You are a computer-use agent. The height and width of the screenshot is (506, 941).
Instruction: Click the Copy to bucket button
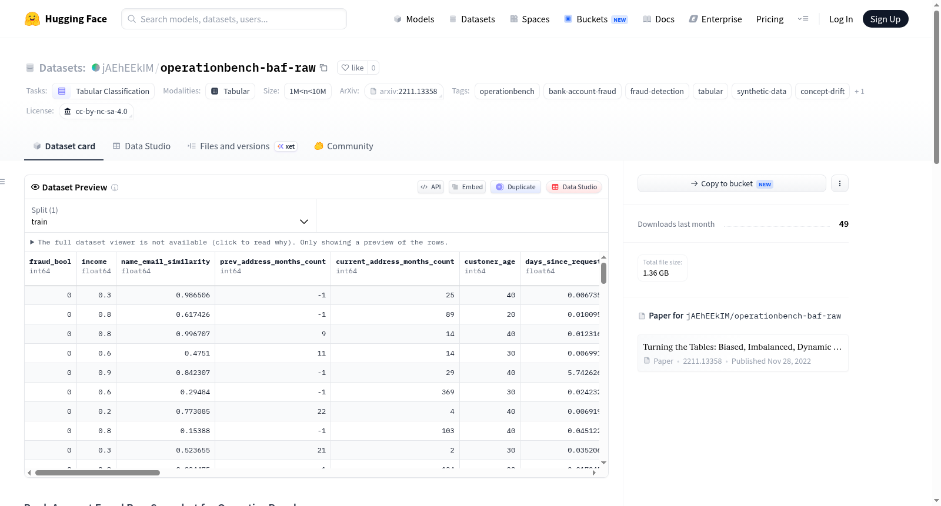pos(732,183)
